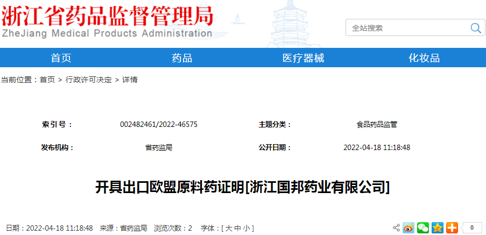Click the 主题分类 label

275,124
